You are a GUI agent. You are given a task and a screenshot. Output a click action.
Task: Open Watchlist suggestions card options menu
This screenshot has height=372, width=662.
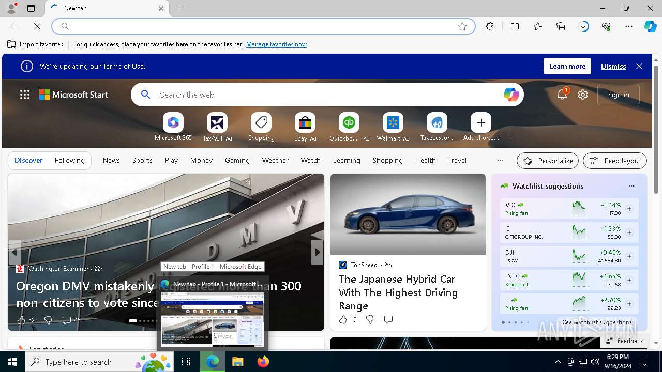(x=631, y=186)
